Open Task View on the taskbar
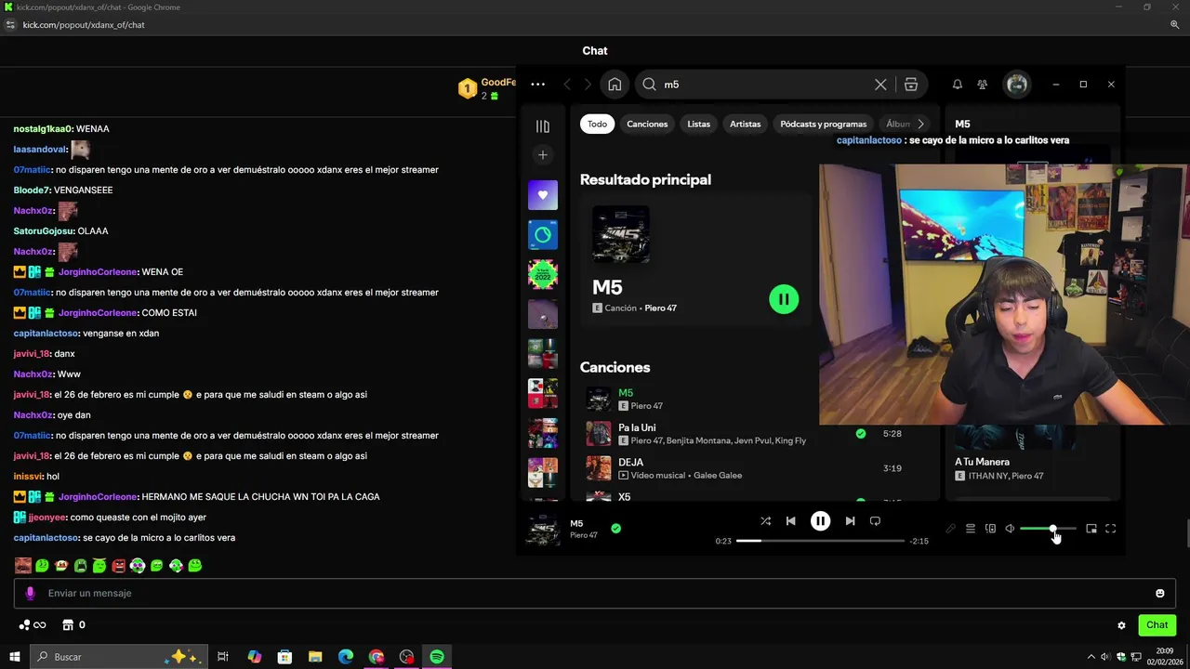 pos(223,657)
